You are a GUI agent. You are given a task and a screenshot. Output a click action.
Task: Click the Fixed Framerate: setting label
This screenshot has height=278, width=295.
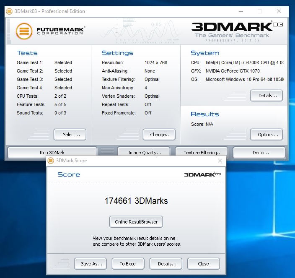[x=119, y=113]
